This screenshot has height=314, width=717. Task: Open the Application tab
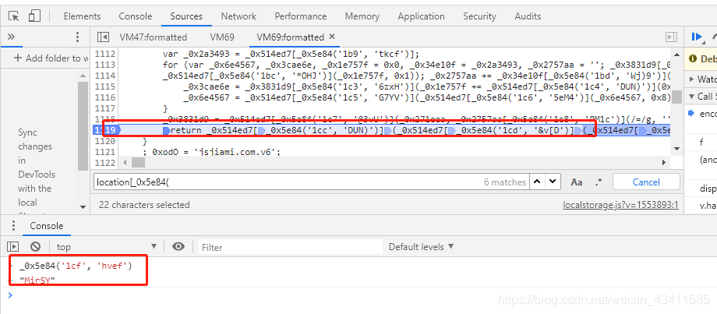pyautogui.click(x=421, y=16)
